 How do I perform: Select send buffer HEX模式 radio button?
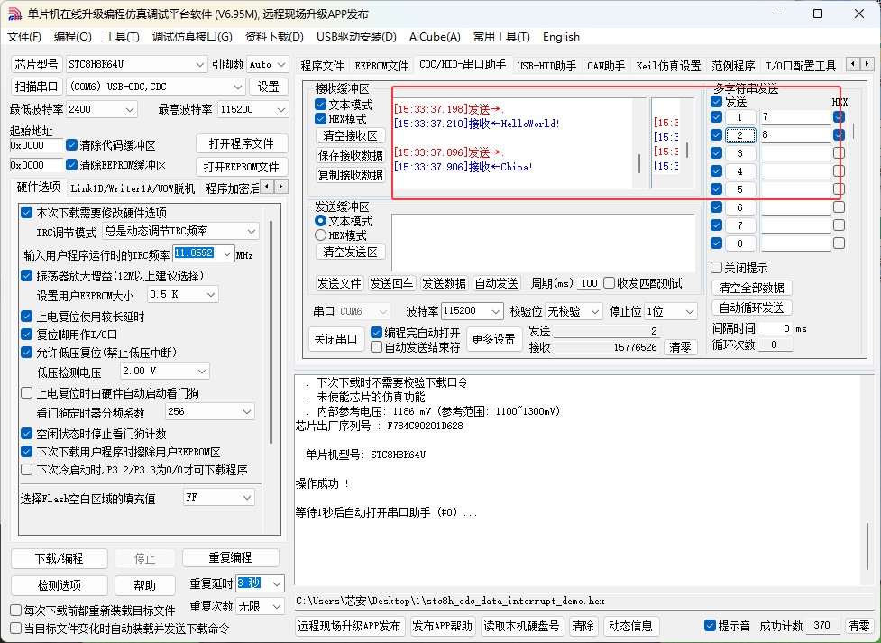320,235
